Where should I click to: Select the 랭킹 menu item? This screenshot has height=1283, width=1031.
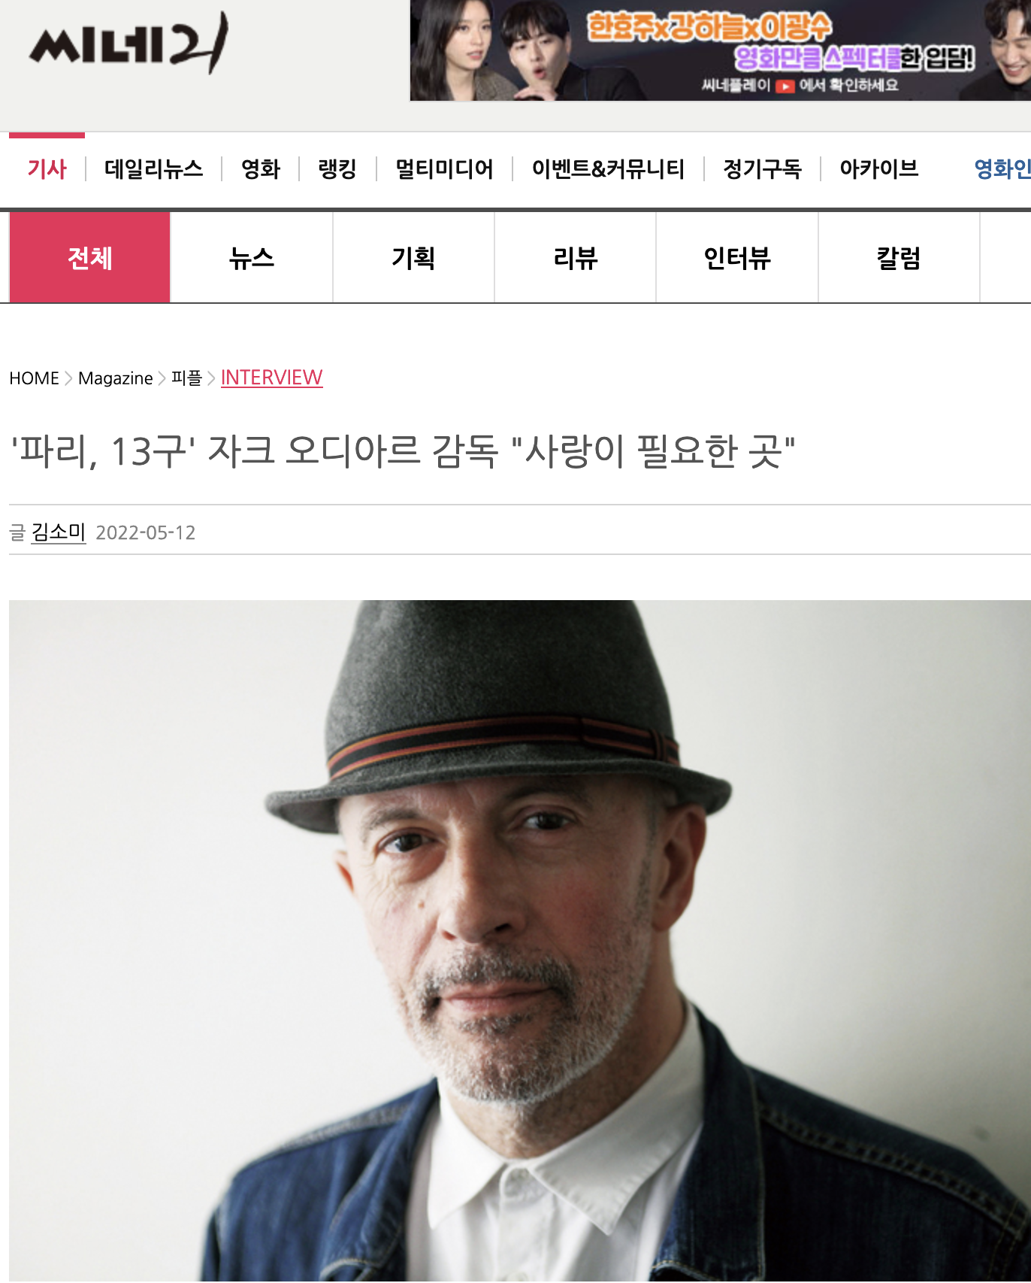pos(337,168)
